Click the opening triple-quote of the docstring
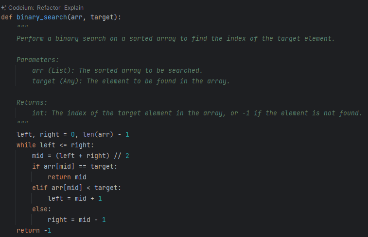Image resolution: width=368 pixels, height=237 pixels. tap(22, 28)
